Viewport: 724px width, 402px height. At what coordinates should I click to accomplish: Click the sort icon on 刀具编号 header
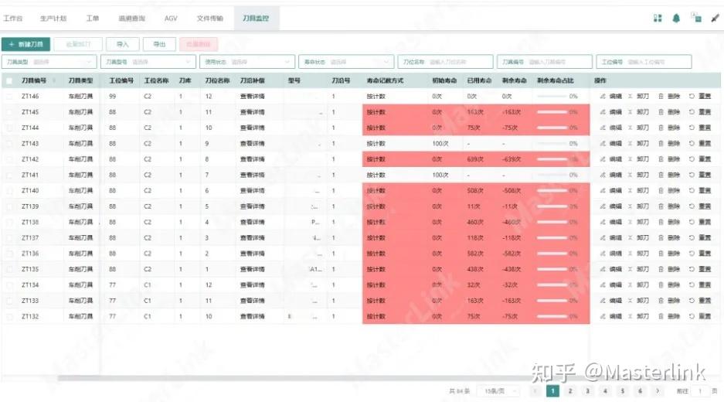click(54, 80)
